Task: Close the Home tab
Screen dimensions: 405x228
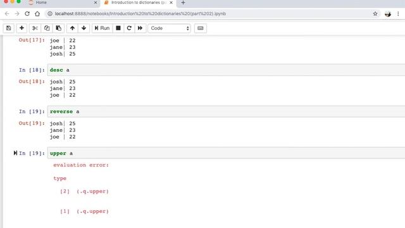Action: [x=96, y=3]
